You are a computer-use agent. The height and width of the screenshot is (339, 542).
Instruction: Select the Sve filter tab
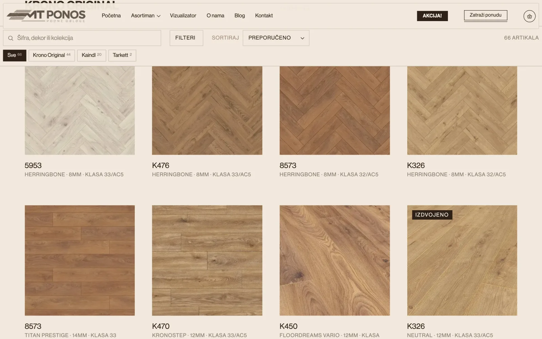15,55
